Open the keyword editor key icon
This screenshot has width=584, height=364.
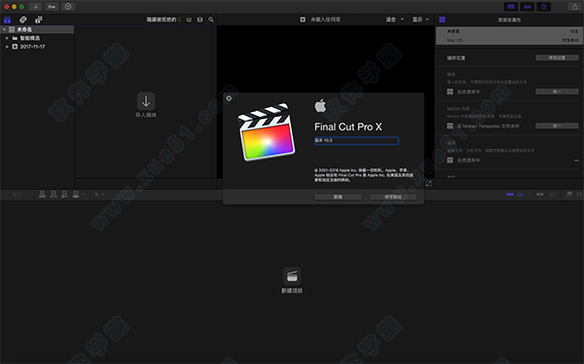pos(52,7)
